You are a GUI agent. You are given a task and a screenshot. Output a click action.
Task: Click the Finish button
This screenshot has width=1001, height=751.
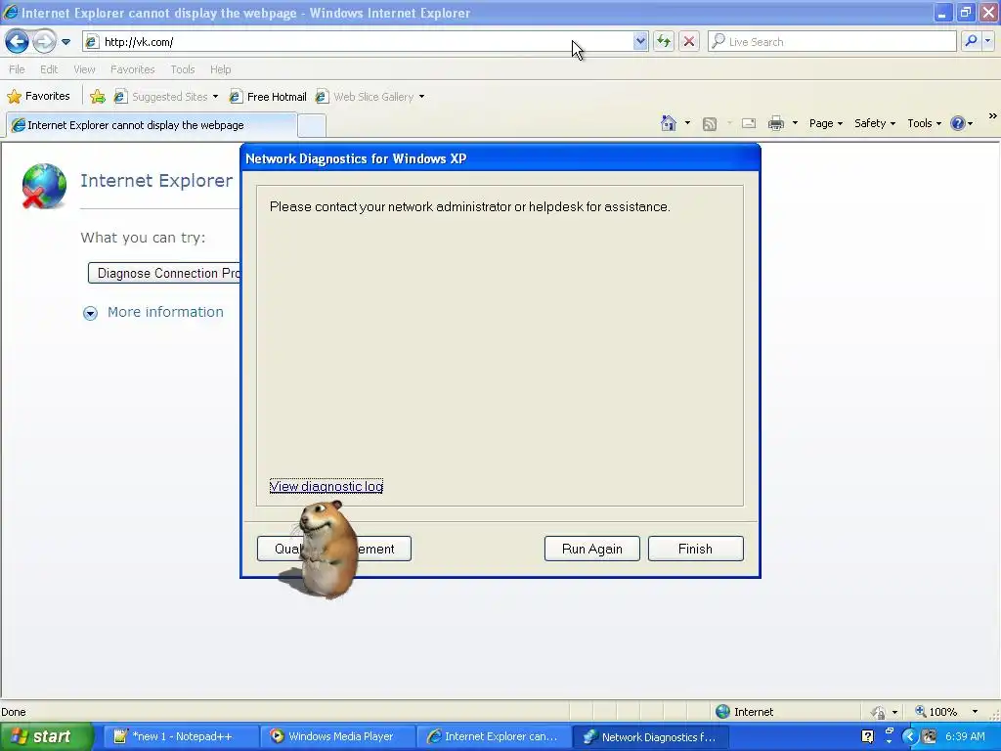tap(695, 549)
